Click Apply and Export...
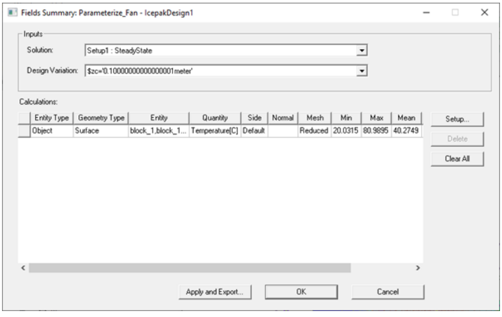Image resolution: width=502 pixels, height=317 pixels. tap(215, 292)
